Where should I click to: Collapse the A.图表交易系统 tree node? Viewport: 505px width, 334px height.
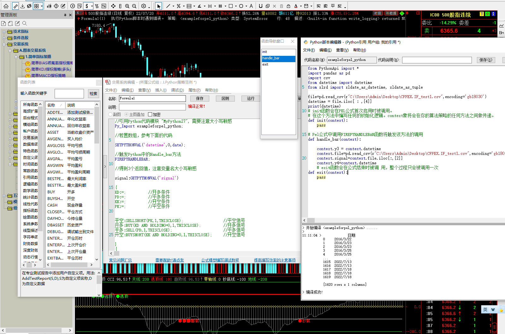[10, 50]
